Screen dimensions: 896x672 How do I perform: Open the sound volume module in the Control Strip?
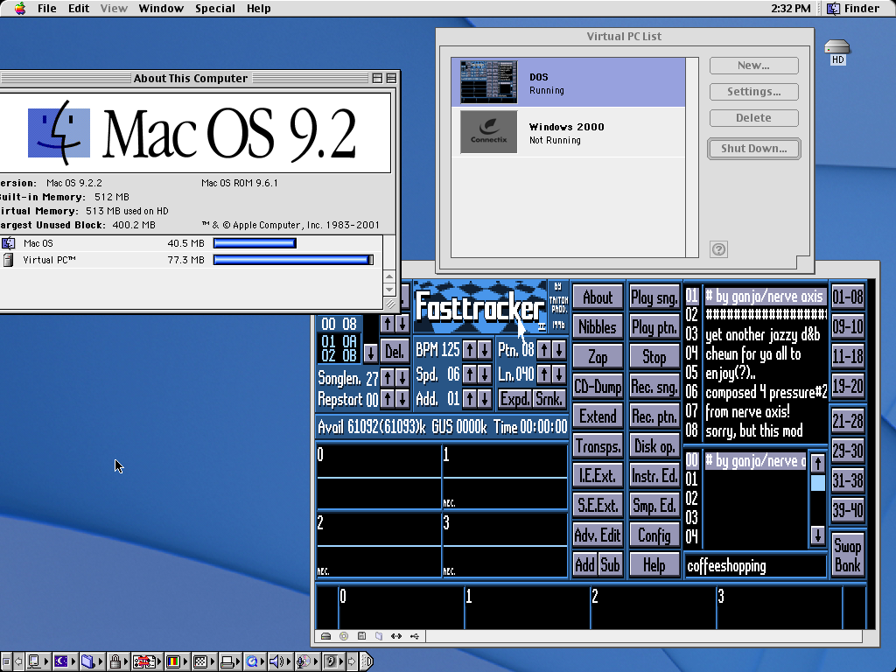pos(276,661)
